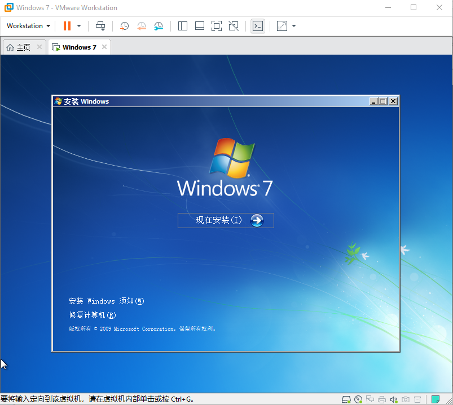Open the 安装 Windows 须知(W) link

click(107, 301)
